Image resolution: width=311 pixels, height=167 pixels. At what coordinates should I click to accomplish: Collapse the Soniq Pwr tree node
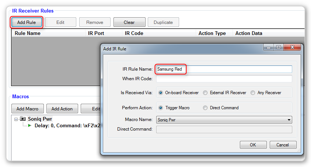coord(16,119)
